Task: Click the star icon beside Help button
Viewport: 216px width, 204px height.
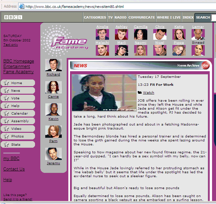Action: tap(6, 106)
